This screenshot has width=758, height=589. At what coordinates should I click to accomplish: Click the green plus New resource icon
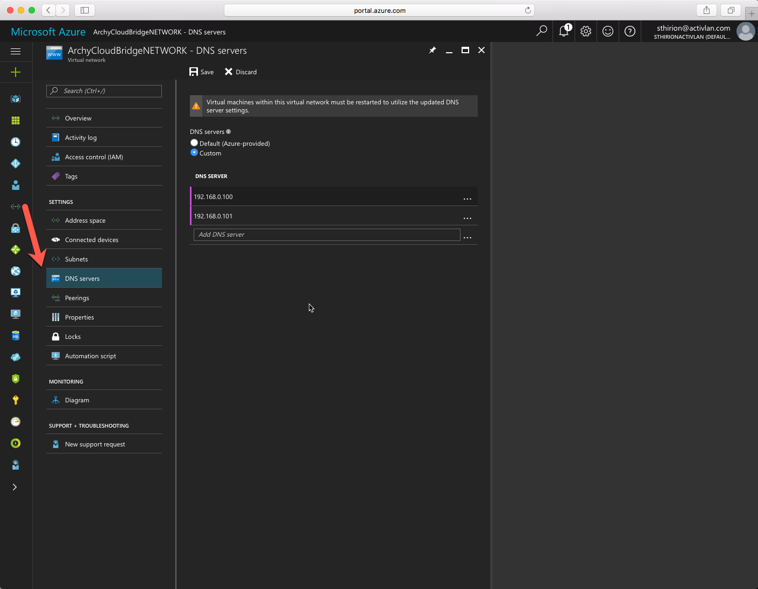point(16,72)
